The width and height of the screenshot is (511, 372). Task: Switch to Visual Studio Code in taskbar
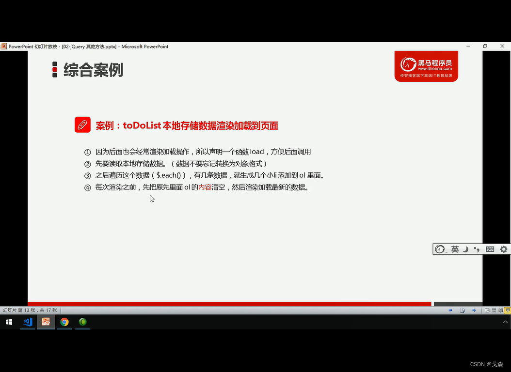click(x=28, y=322)
